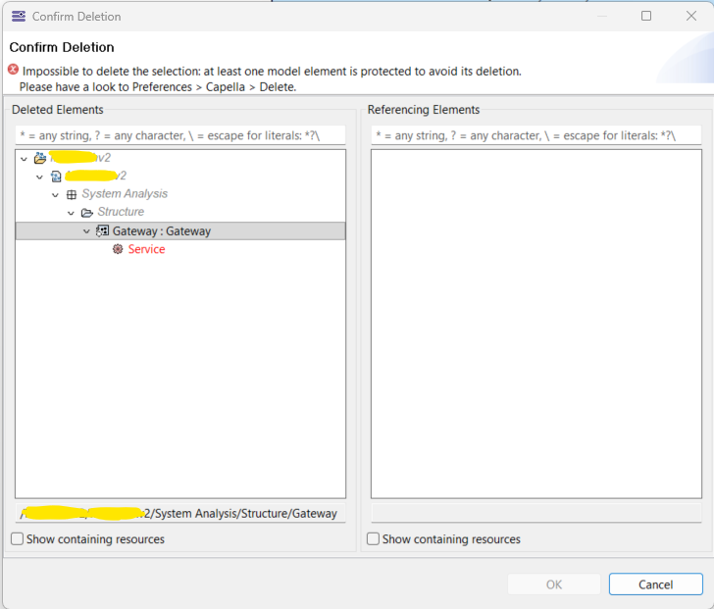Screen dimensions: 714x609
Task: Collapse the Gateway : Gateway node
Action: click(x=87, y=231)
